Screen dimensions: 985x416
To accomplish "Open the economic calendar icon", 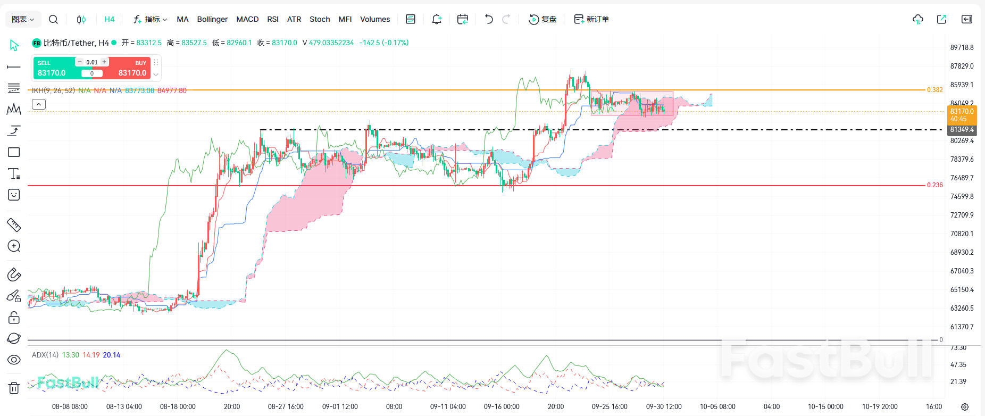I will point(463,19).
